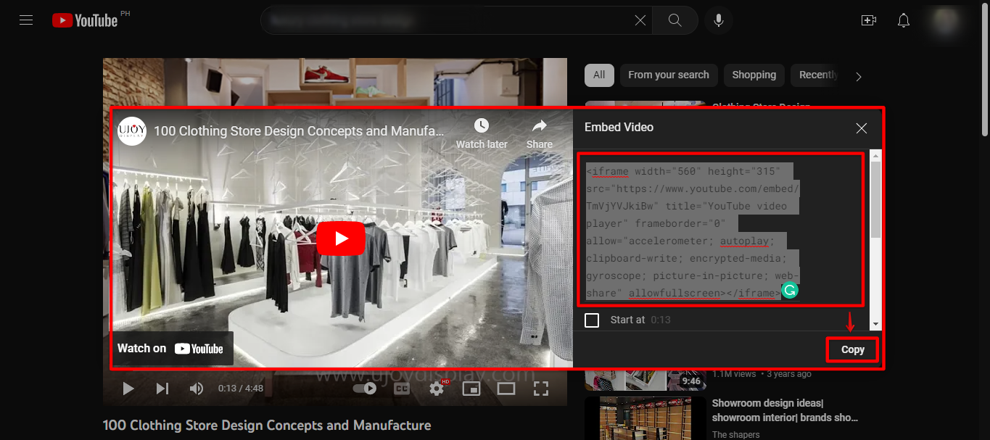Open the hamburger guide menu
Screen dimensions: 990x440
tap(27, 20)
